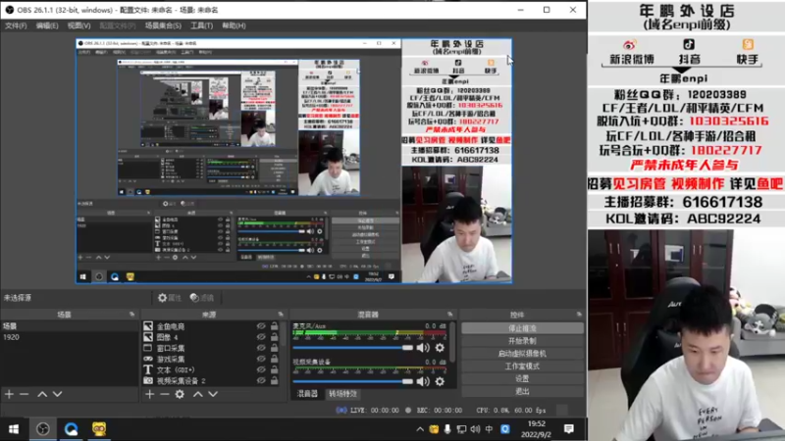The image size is (785, 441).
Task: Select the 场景 scene in Scenes list
Action: 70,326
